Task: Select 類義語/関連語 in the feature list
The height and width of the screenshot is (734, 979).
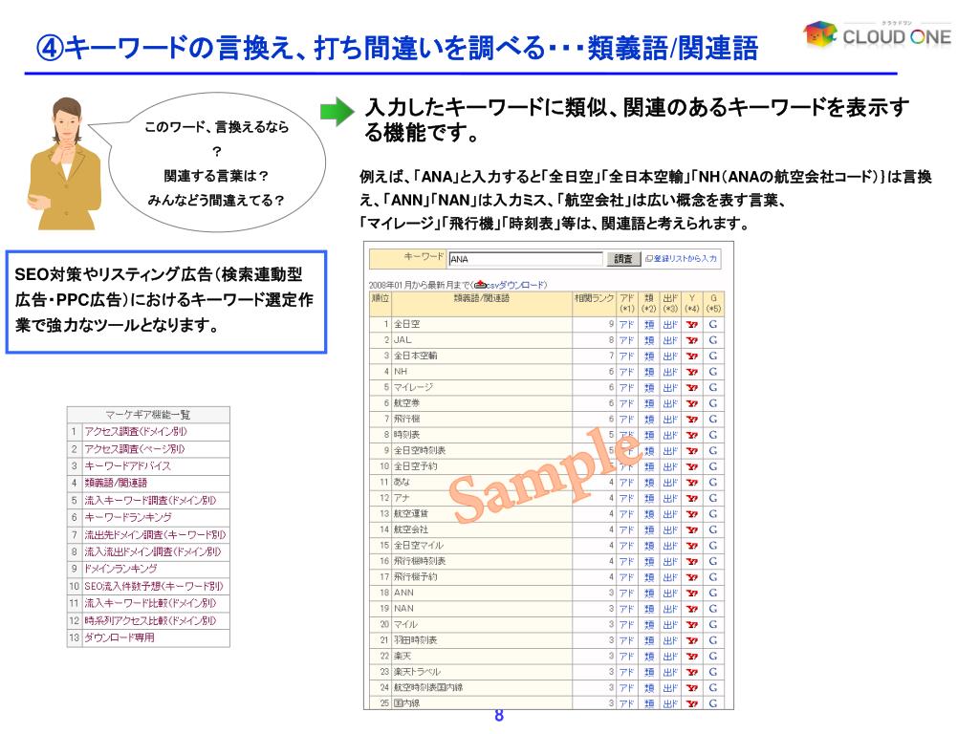Action: 116,483
